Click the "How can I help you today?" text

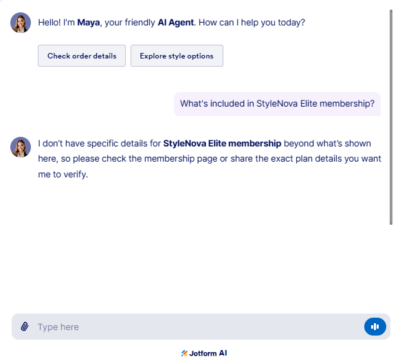pos(252,23)
